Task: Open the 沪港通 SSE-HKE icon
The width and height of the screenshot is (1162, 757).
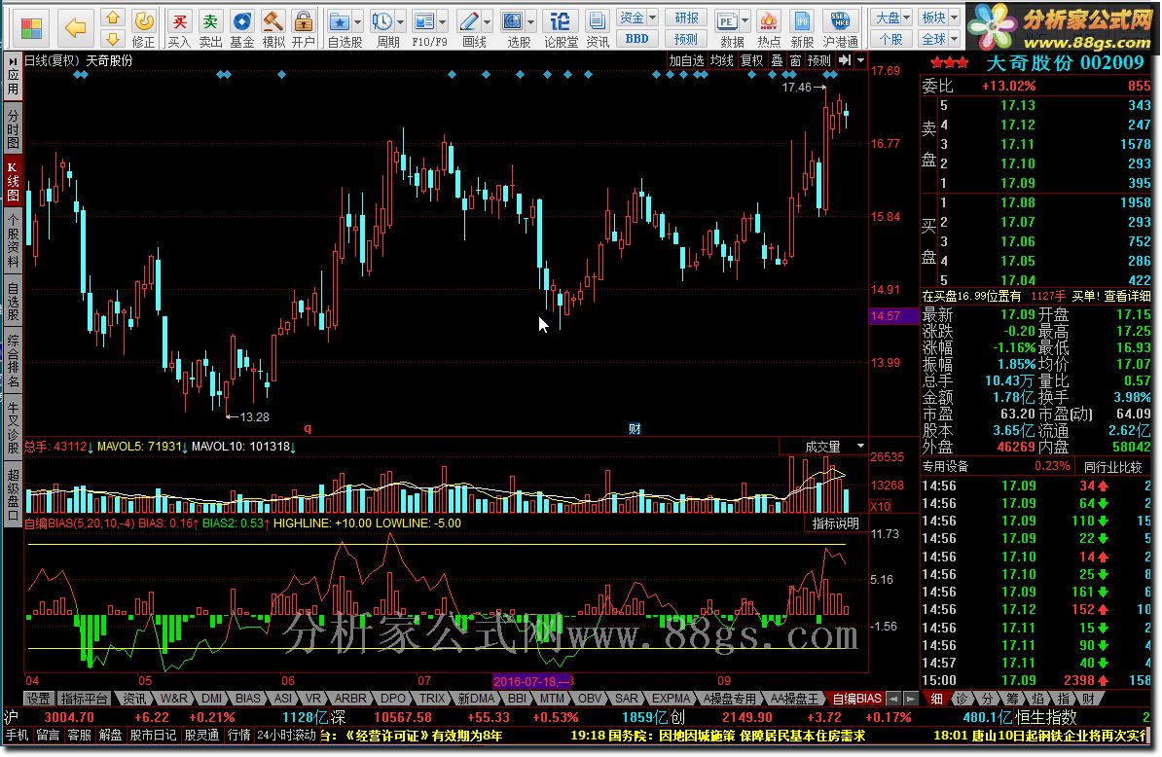Action: (x=840, y=21)
